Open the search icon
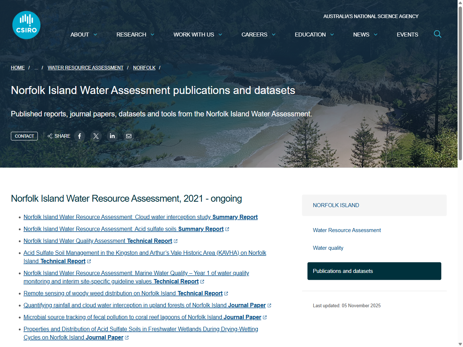 tap(437, 34)
